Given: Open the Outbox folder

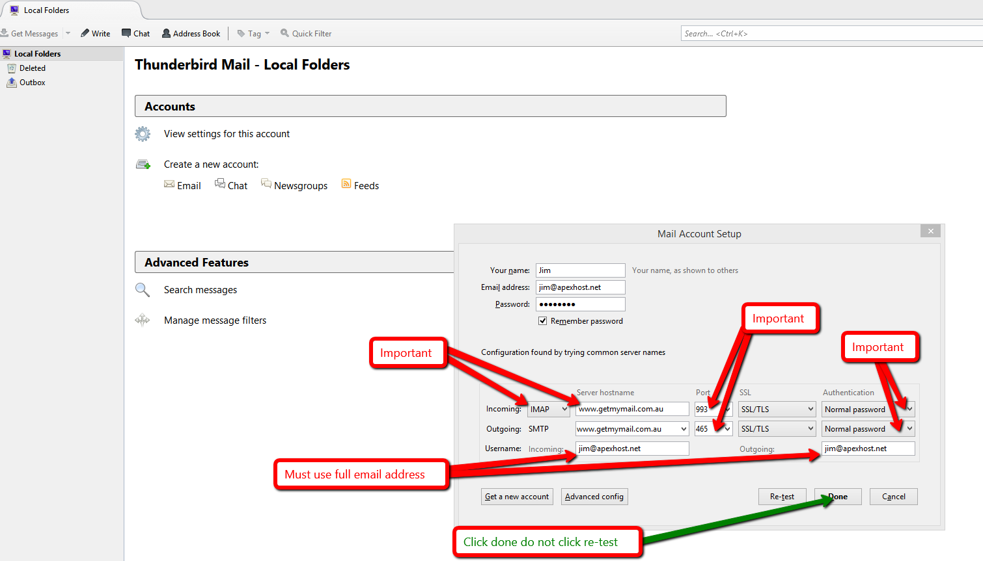Looking at the screenshot, I should [33, 83].
